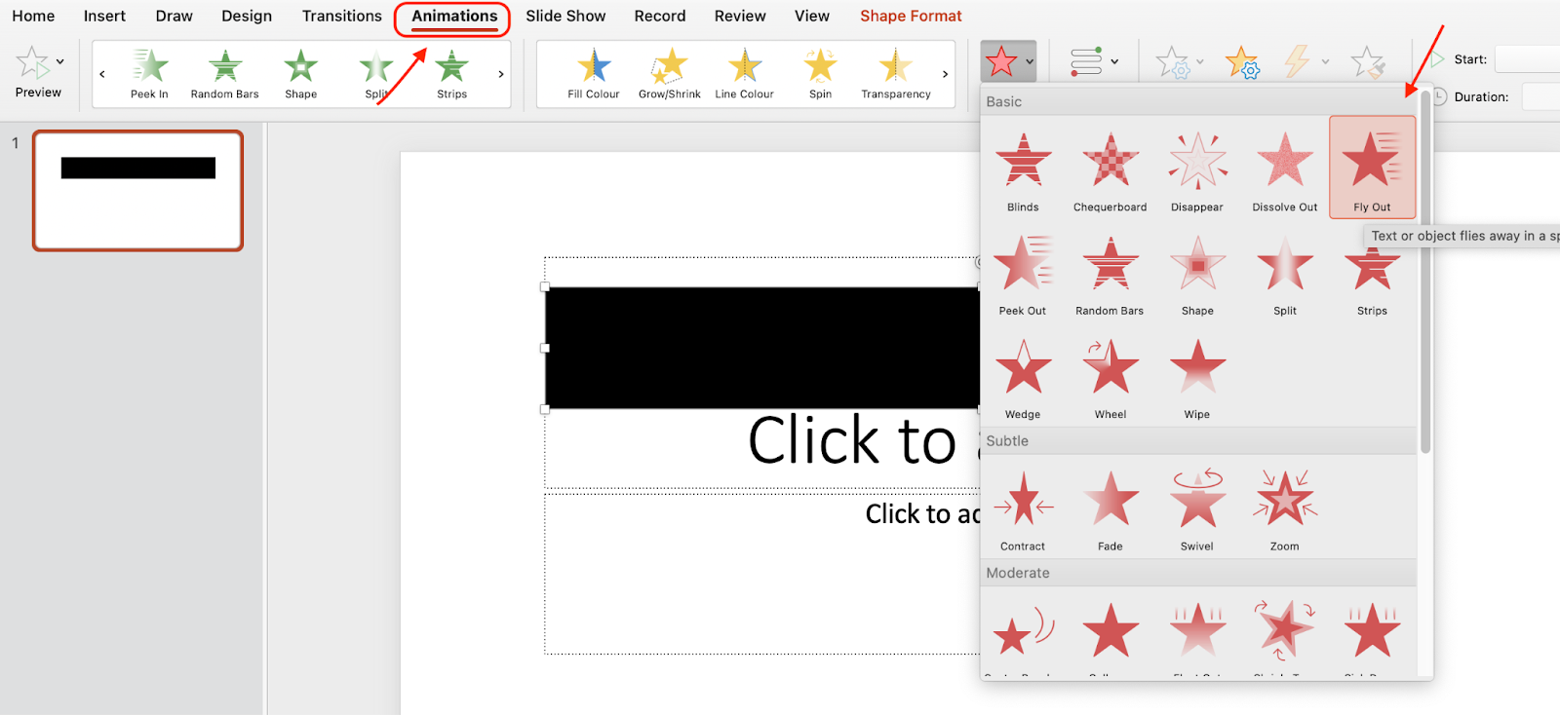
Task: Click the subtitle placeholder text box
Action: point(762,574)
